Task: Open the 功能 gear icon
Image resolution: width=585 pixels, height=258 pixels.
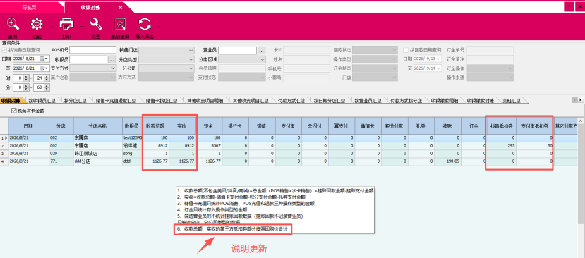Action: pyautogui.click(x=37, y=24)
